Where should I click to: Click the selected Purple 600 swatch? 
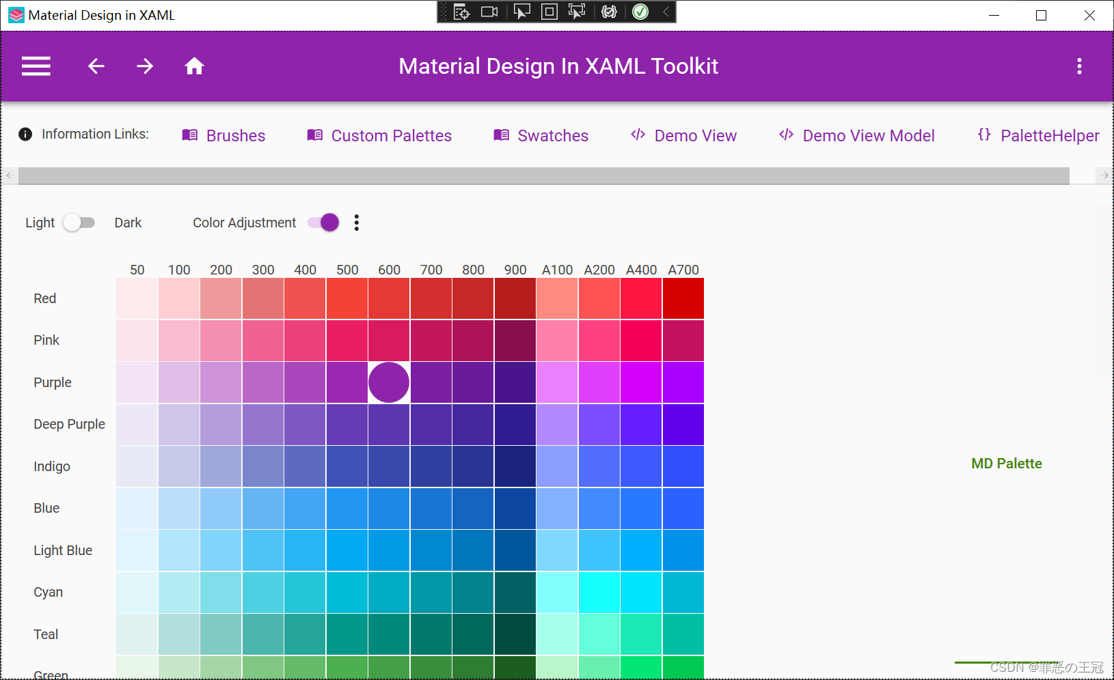tap(389, 382)
